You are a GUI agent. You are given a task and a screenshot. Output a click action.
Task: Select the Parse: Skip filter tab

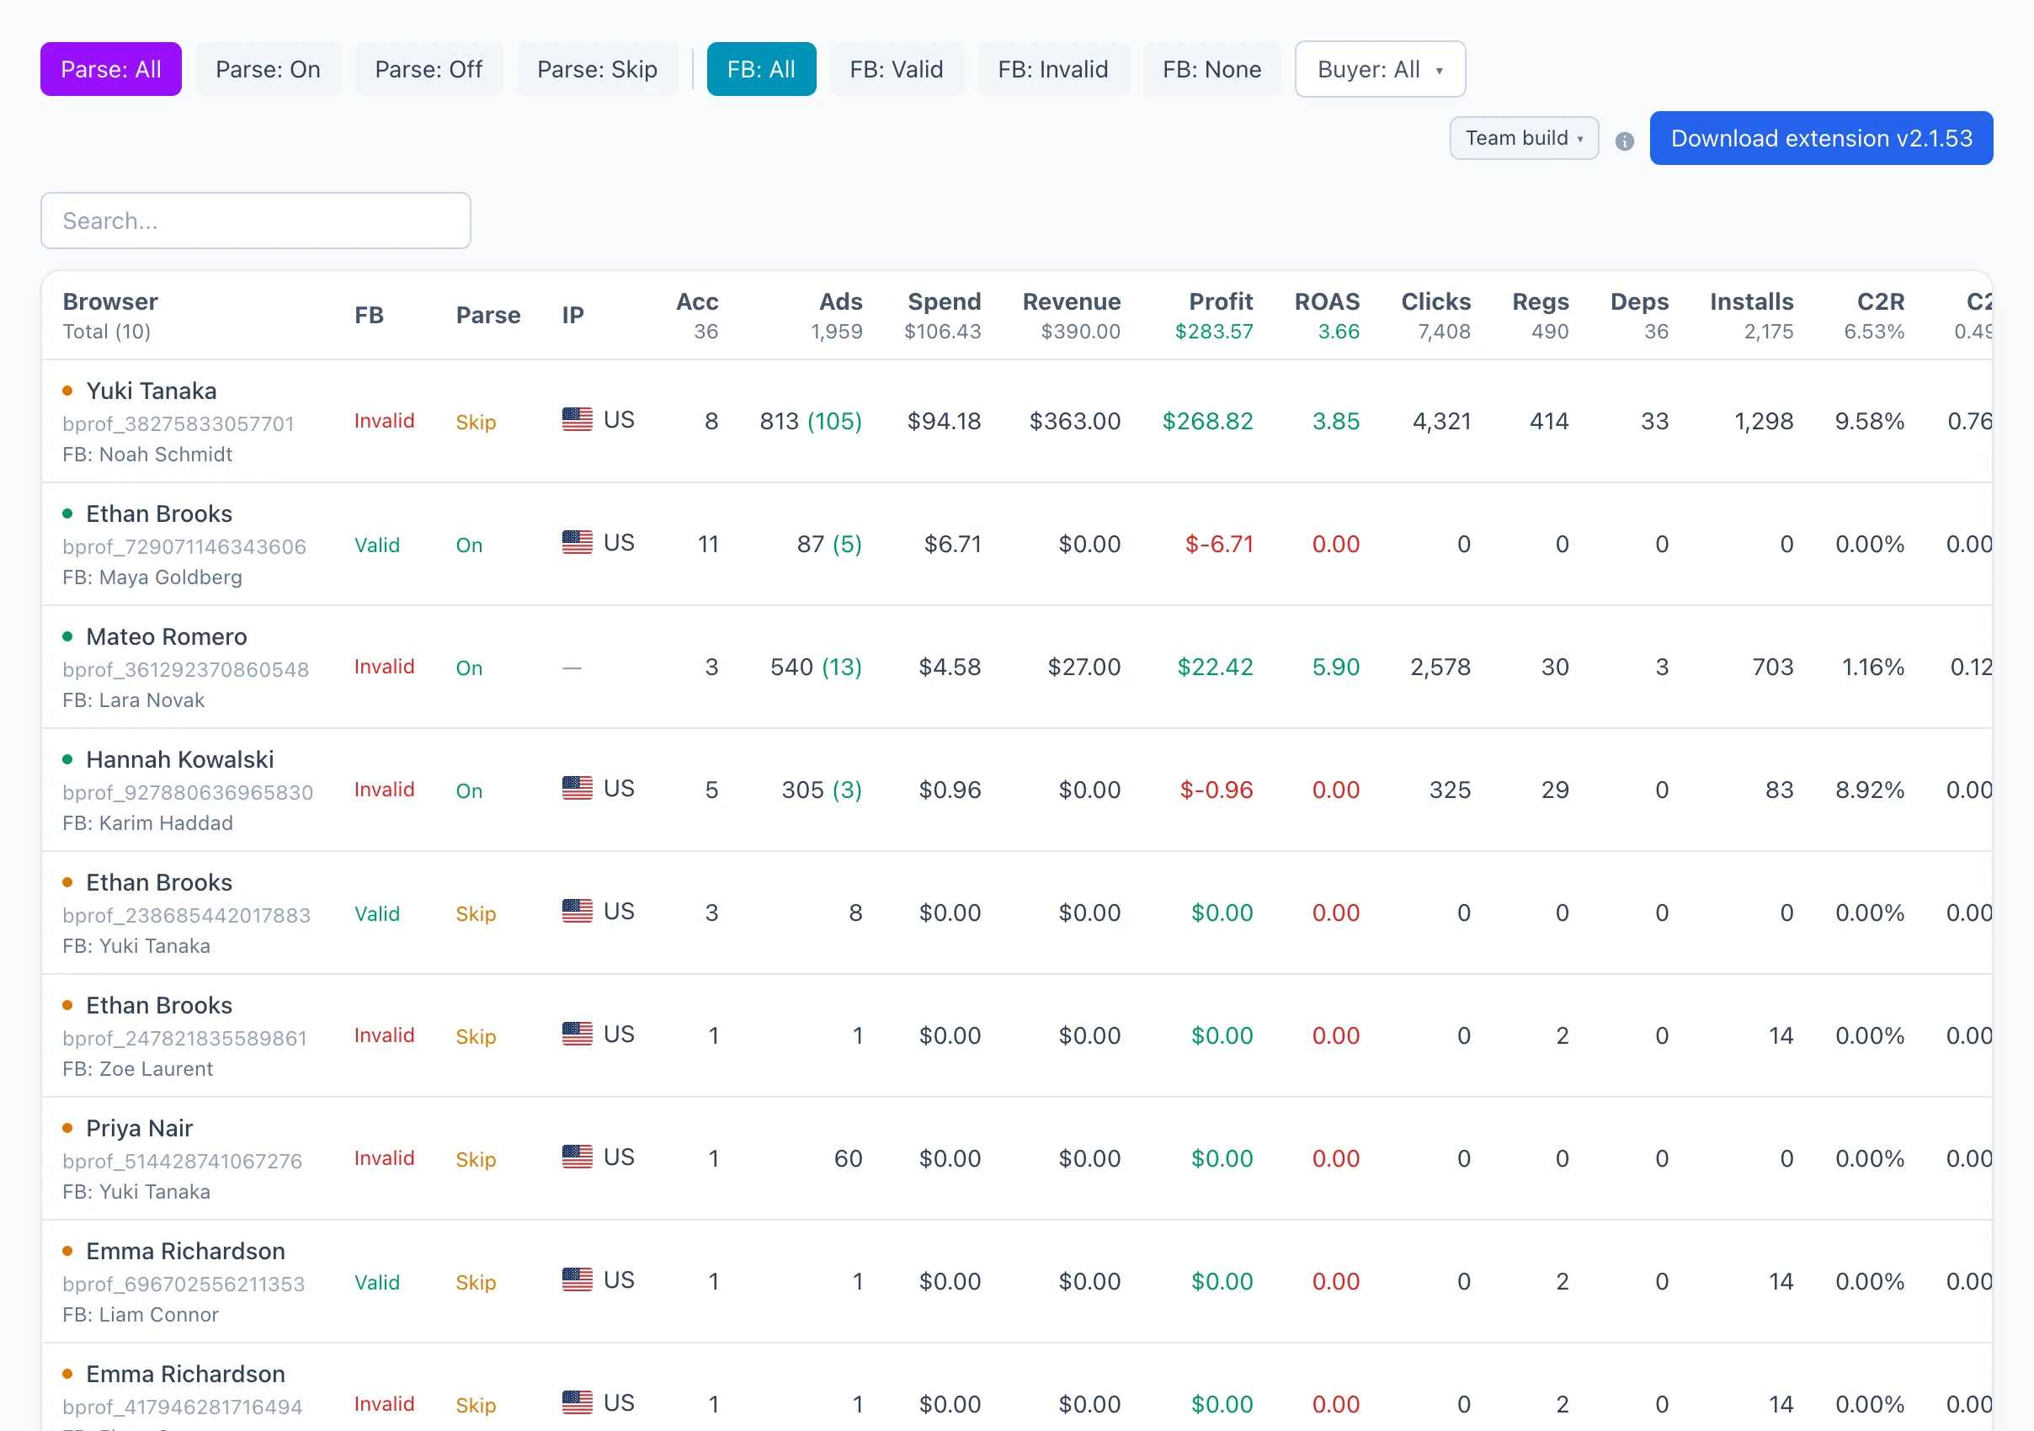tap(597, 69)
